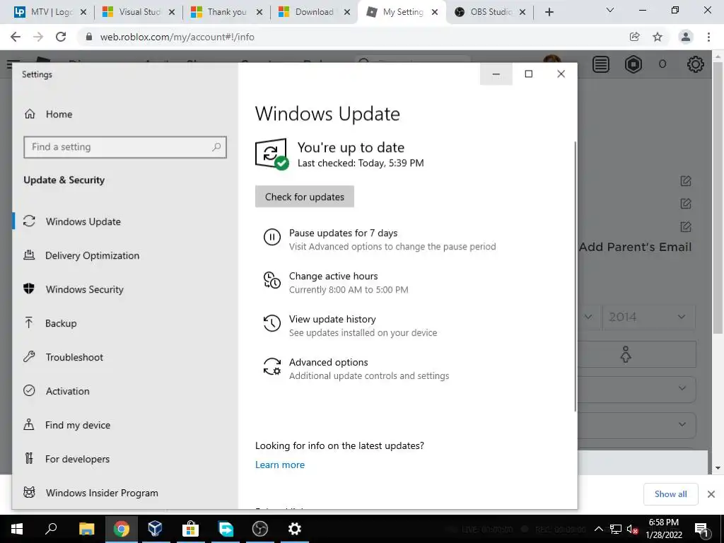Click the second edit pencil icon on Roblox page
Image resolution: width=724 pixels, height=543 pixels.
(x=686, y=204)
